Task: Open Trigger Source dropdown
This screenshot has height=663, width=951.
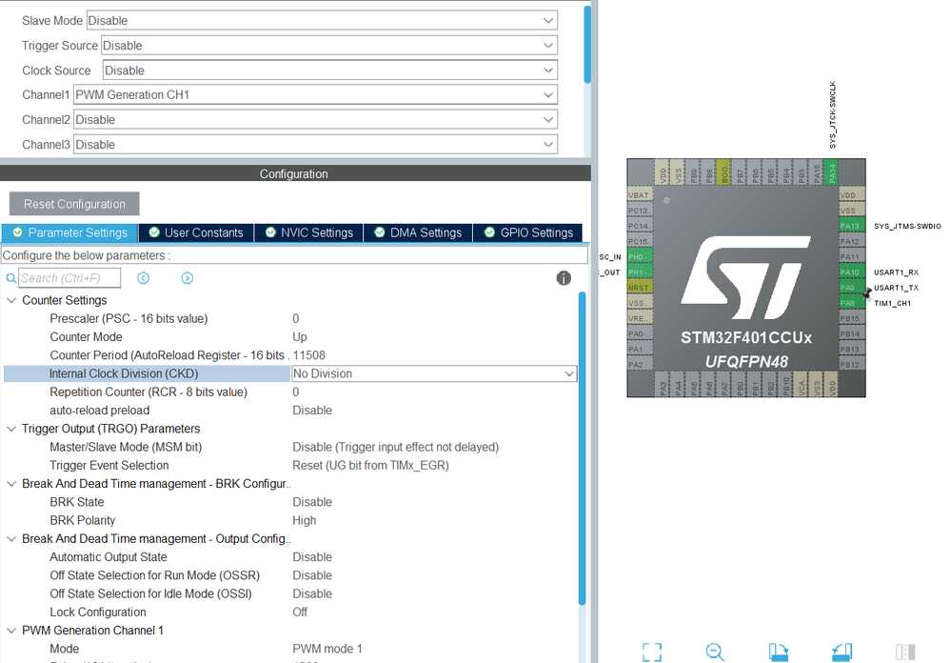Action: [329, 46]
